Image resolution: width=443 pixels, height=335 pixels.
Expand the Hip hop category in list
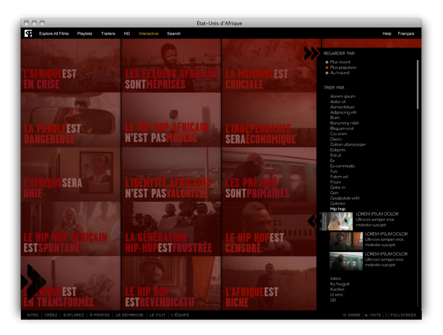337,209
